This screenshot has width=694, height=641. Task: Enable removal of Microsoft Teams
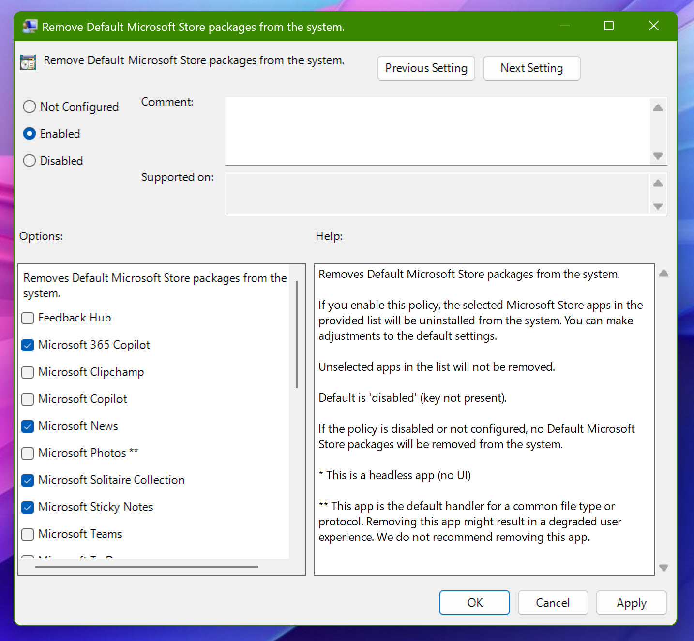[x=28, y=535]
